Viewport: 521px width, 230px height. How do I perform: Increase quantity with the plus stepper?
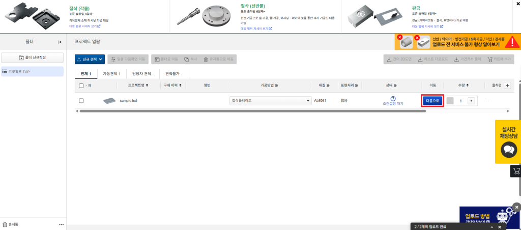(x=471, y=101)
